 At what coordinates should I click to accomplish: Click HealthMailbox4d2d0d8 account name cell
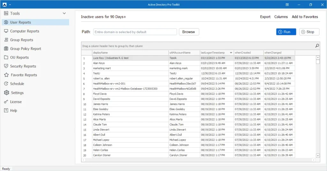point(184,89)
